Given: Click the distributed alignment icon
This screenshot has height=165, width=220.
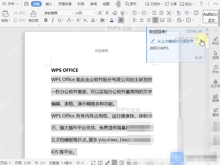Looking at the screenshot, I should coord(162,20).
